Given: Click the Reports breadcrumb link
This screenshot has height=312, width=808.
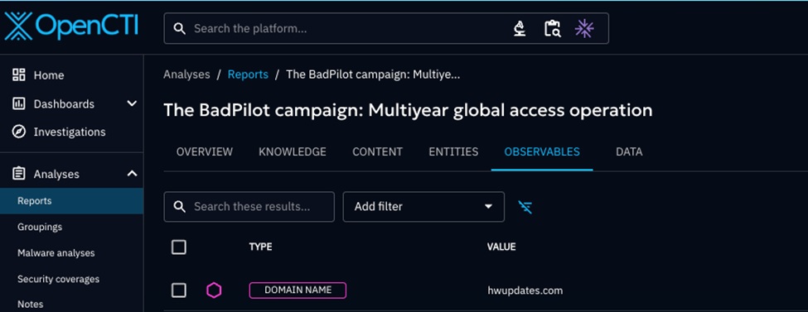Looking at the screenshot, I should pyautogui.click(x=248, y=74).
